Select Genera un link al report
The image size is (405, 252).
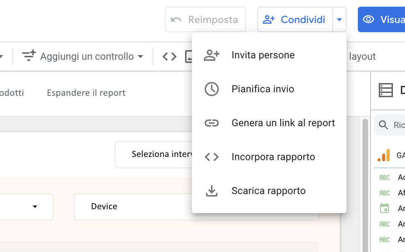click(x=269, y=123)
